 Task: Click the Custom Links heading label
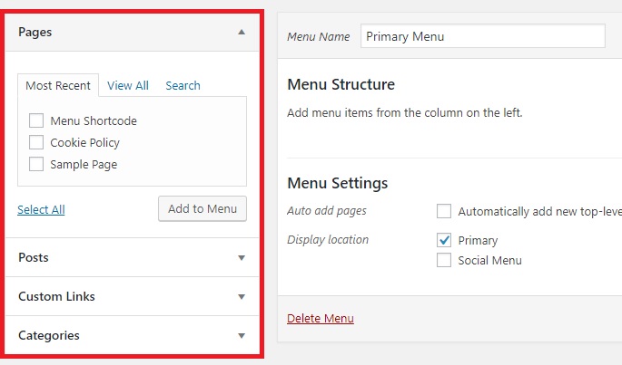tap(56, 296)
